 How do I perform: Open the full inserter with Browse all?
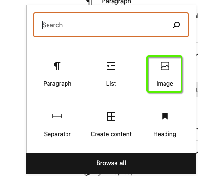click(111, 163)
